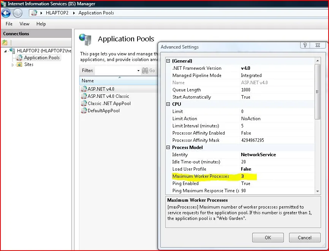Collapse the (General) property category
329x251 pixels.
click(168, 61)
